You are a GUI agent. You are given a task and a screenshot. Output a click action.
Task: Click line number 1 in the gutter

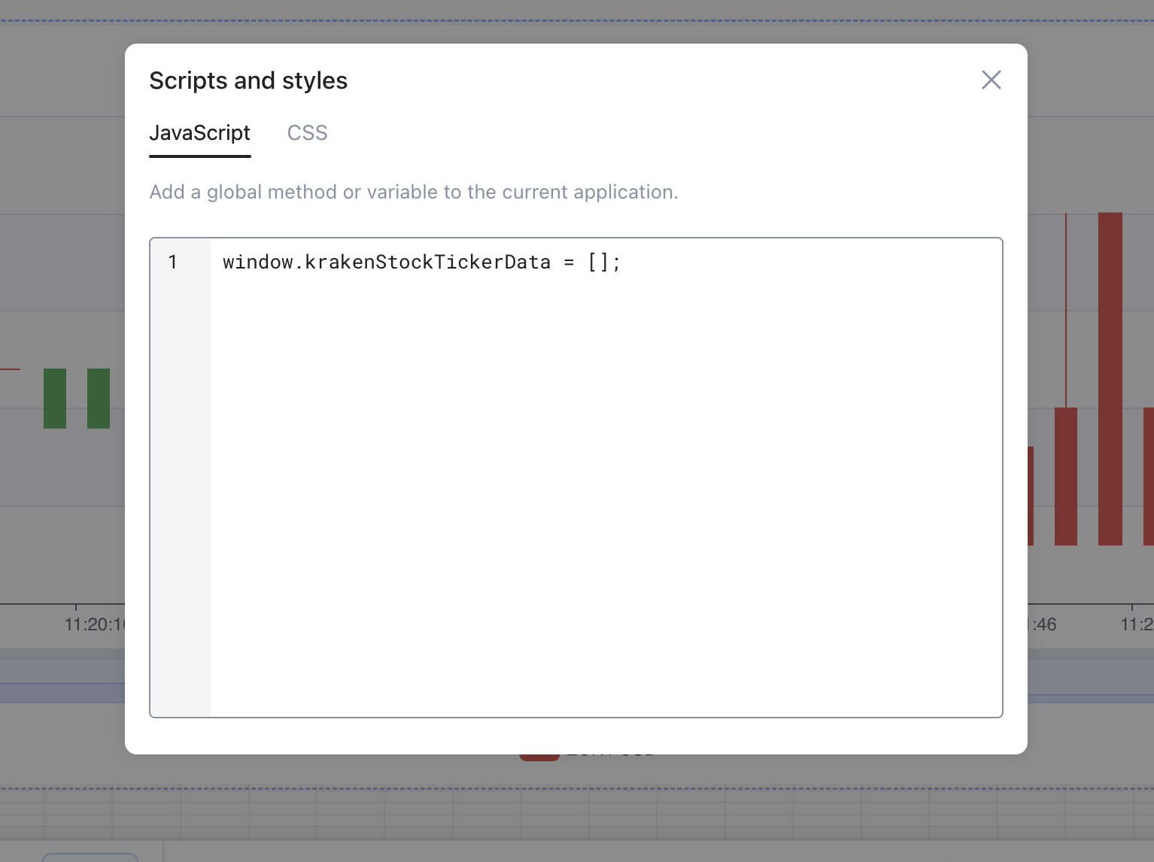pyautogui.click(x=173, y=262)
